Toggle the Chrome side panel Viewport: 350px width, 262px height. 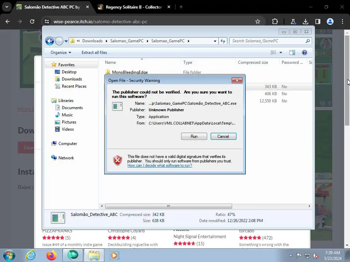tap(318, 21)
